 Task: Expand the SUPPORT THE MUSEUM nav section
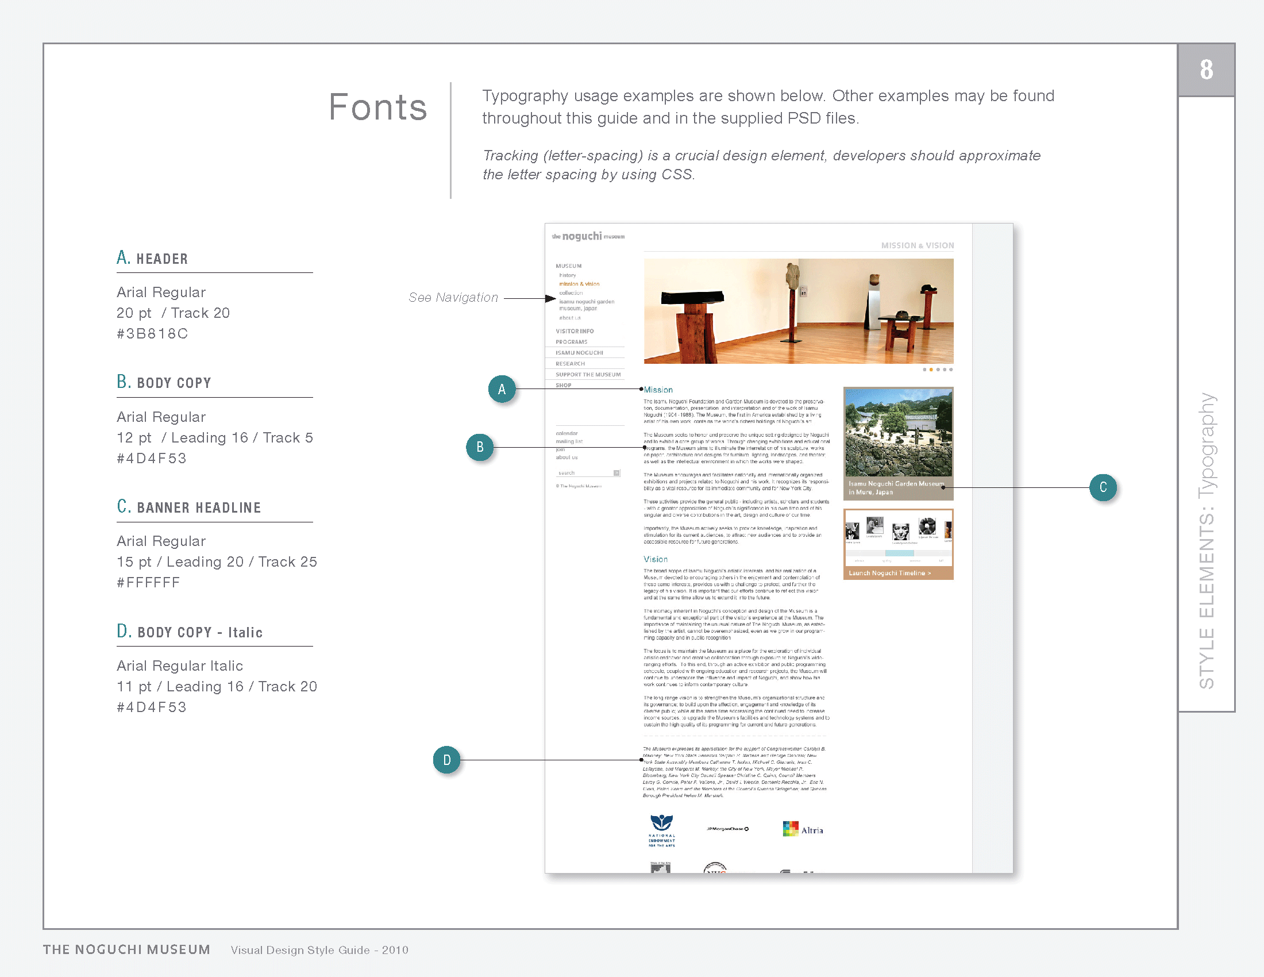pos(587,375)
